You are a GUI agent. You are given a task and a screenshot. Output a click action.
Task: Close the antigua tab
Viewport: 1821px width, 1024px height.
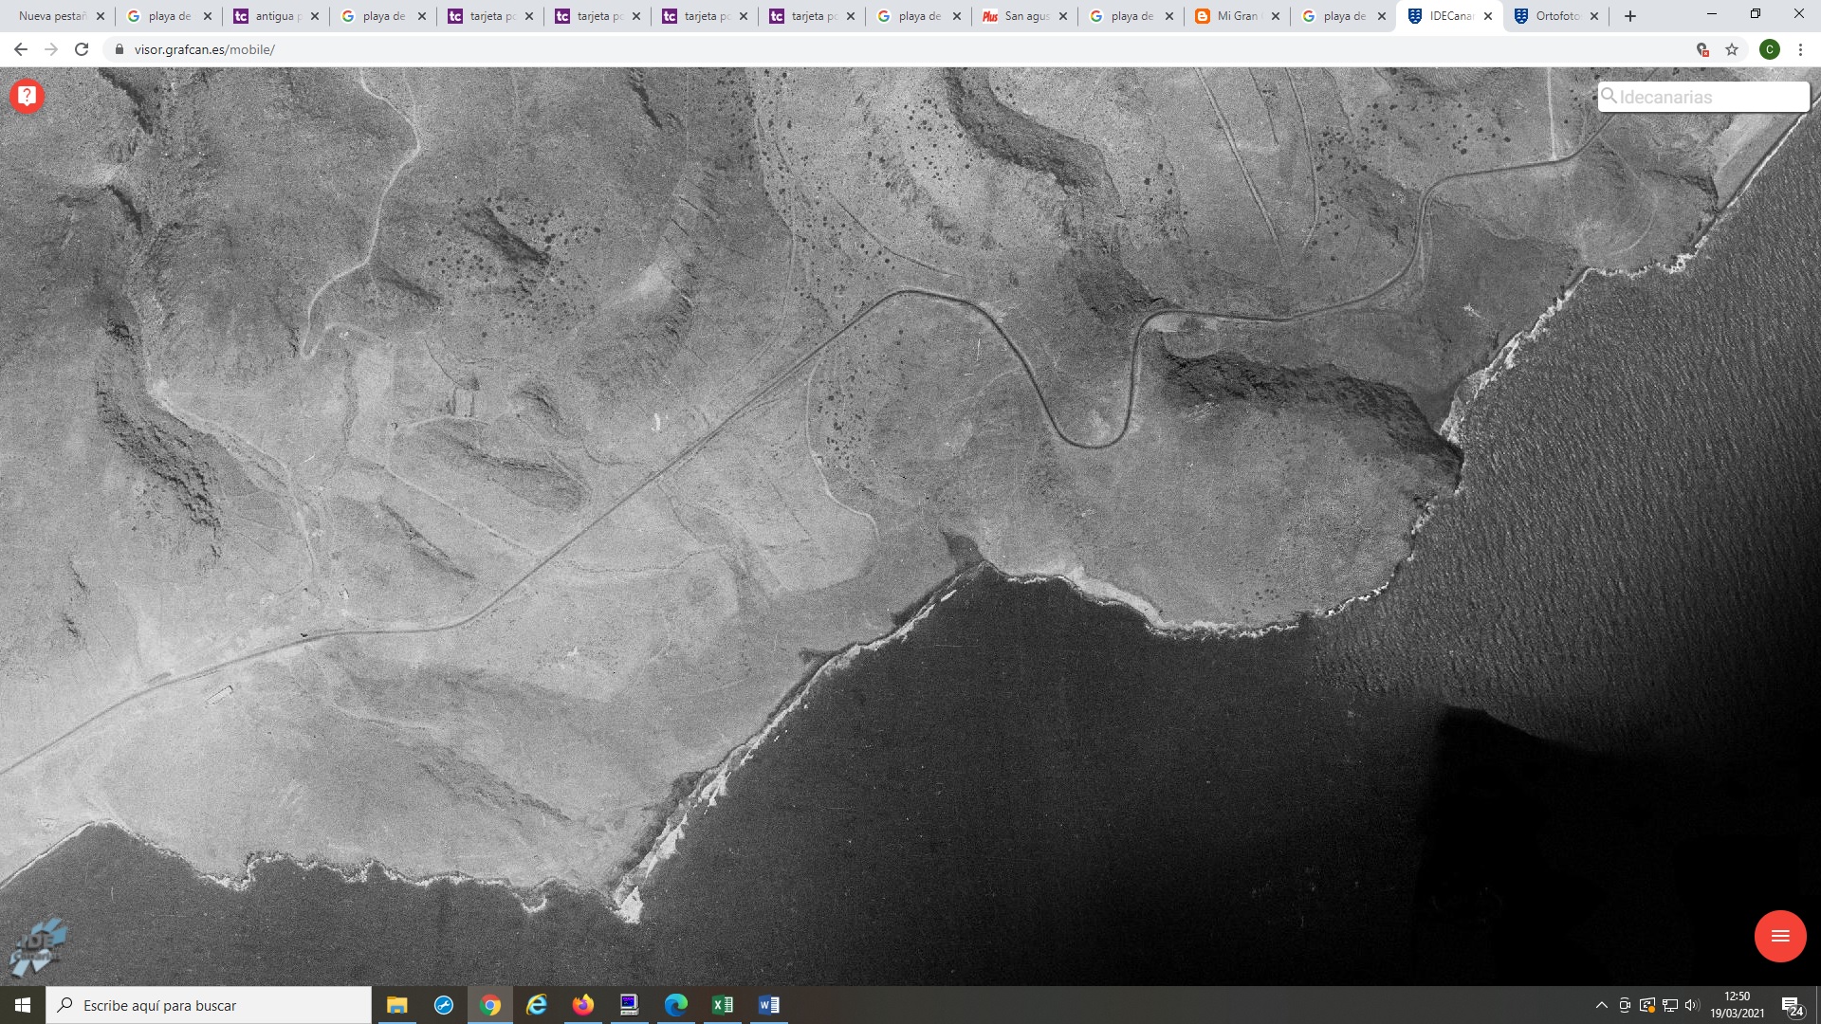coord(315,16)
